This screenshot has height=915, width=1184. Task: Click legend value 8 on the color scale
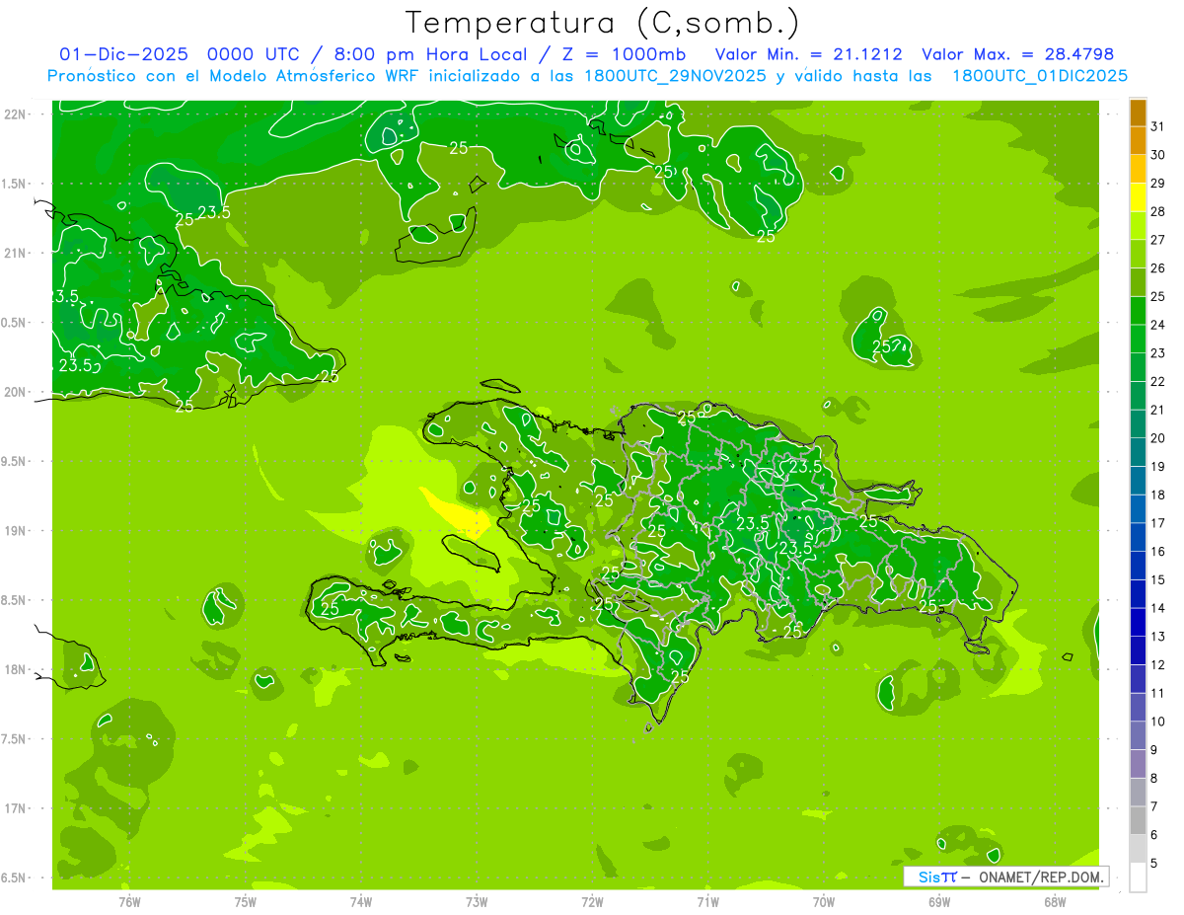(1154, 779)
